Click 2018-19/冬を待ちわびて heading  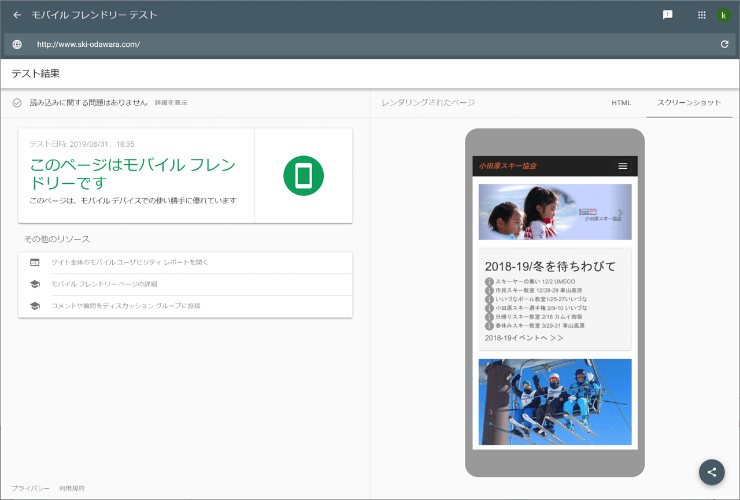(x=550, y=266)
